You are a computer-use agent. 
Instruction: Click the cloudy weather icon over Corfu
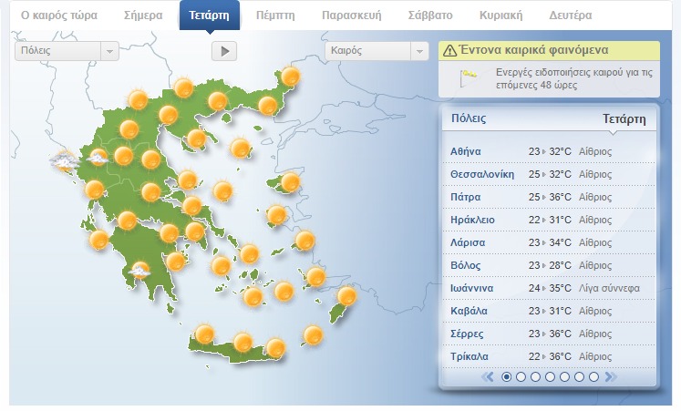pyautogui.click(x=64, y=162)
